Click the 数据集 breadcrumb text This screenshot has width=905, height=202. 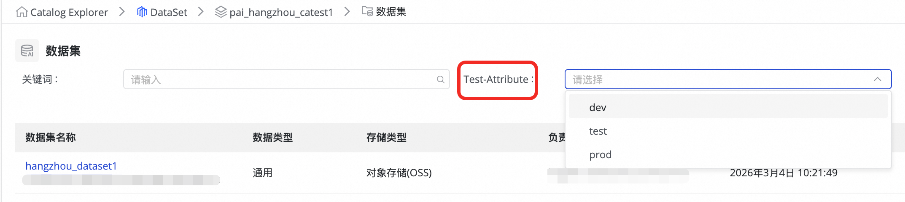391,12
